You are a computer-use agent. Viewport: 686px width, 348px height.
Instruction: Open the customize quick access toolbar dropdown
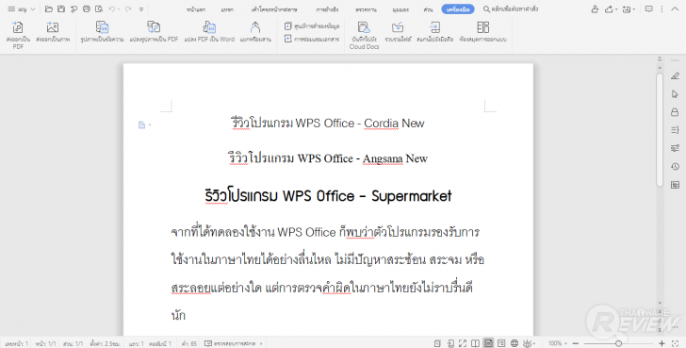point(141,9)
